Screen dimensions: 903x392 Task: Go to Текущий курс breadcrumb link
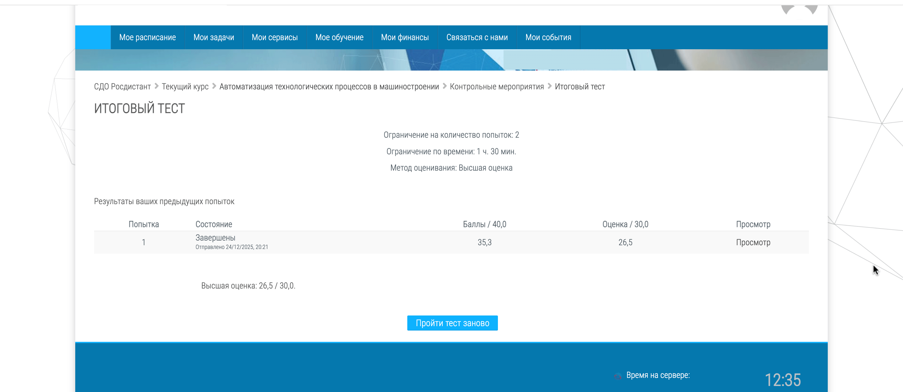coord(185,87)
